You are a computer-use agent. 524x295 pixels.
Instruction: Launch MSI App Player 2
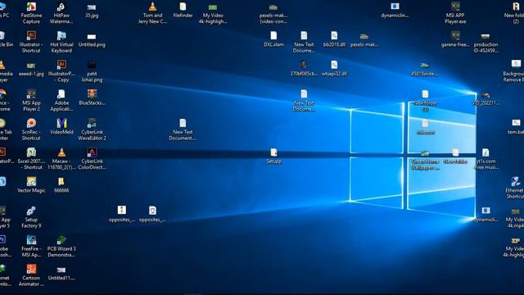pos(31,100)
